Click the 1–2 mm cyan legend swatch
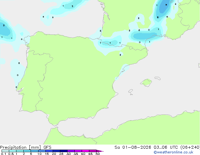Screen dimensions: 200x155 click(20, 151)
